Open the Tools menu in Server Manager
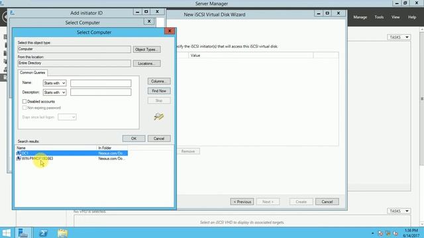The image size is (424, 238). 379,17
